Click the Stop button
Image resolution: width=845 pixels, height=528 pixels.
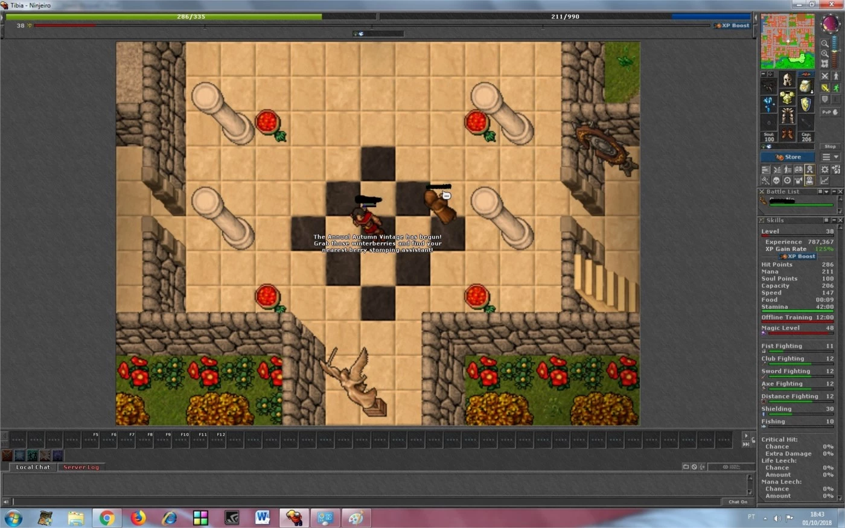point(831,147)
